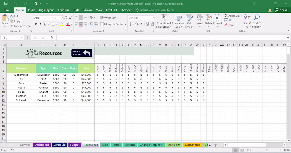Open the font size dropdown
The image size is (291, 153).
point(62,18)
